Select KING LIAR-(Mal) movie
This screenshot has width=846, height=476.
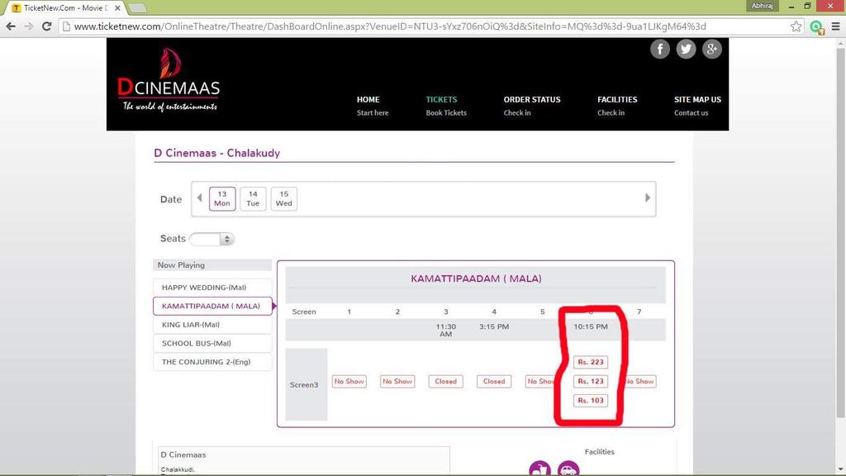pos(212,325)
